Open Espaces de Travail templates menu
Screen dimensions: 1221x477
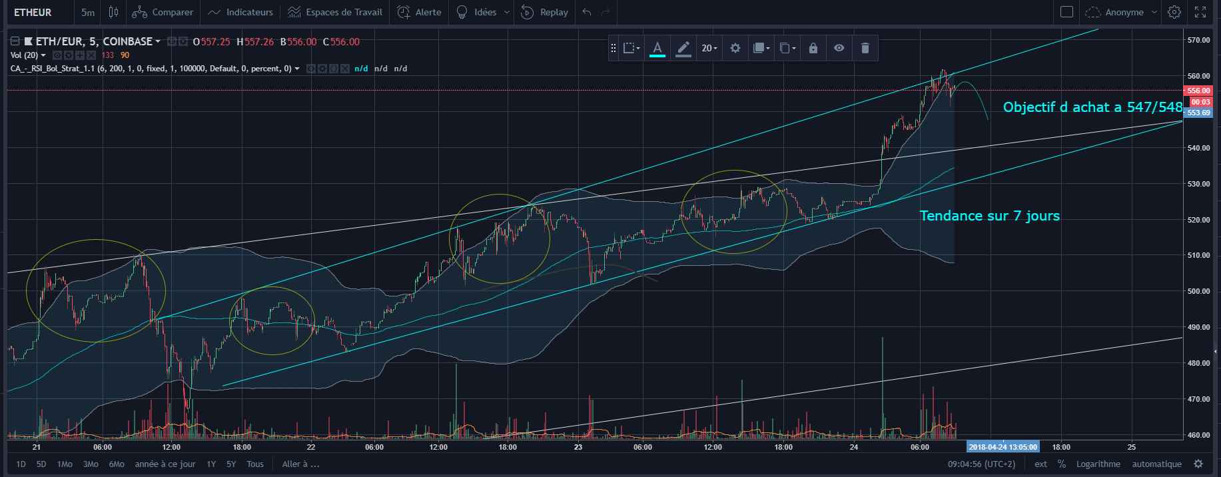(335, 12)
